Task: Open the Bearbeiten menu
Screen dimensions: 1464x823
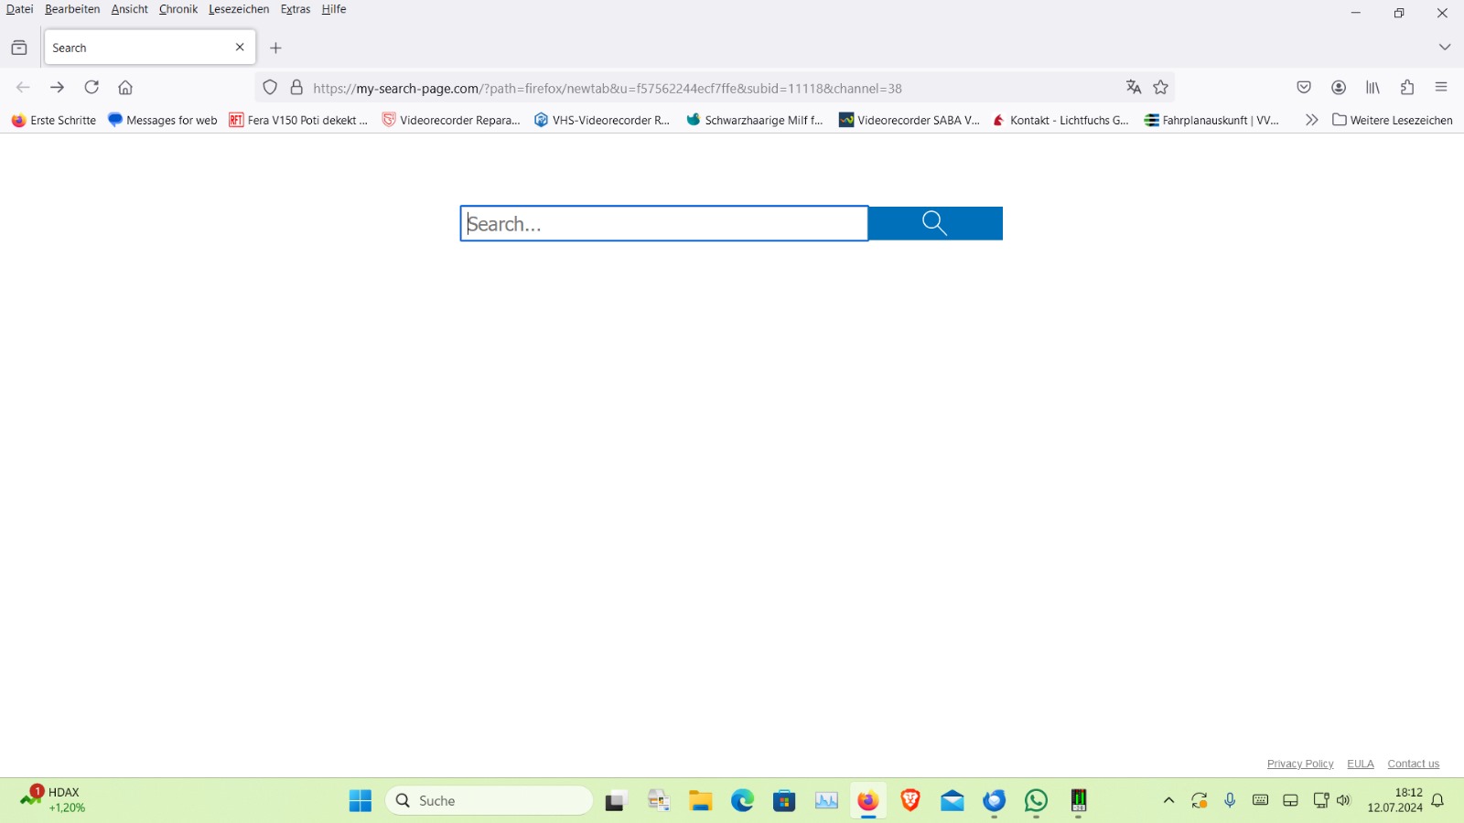Action: click(x=72, y=9)
